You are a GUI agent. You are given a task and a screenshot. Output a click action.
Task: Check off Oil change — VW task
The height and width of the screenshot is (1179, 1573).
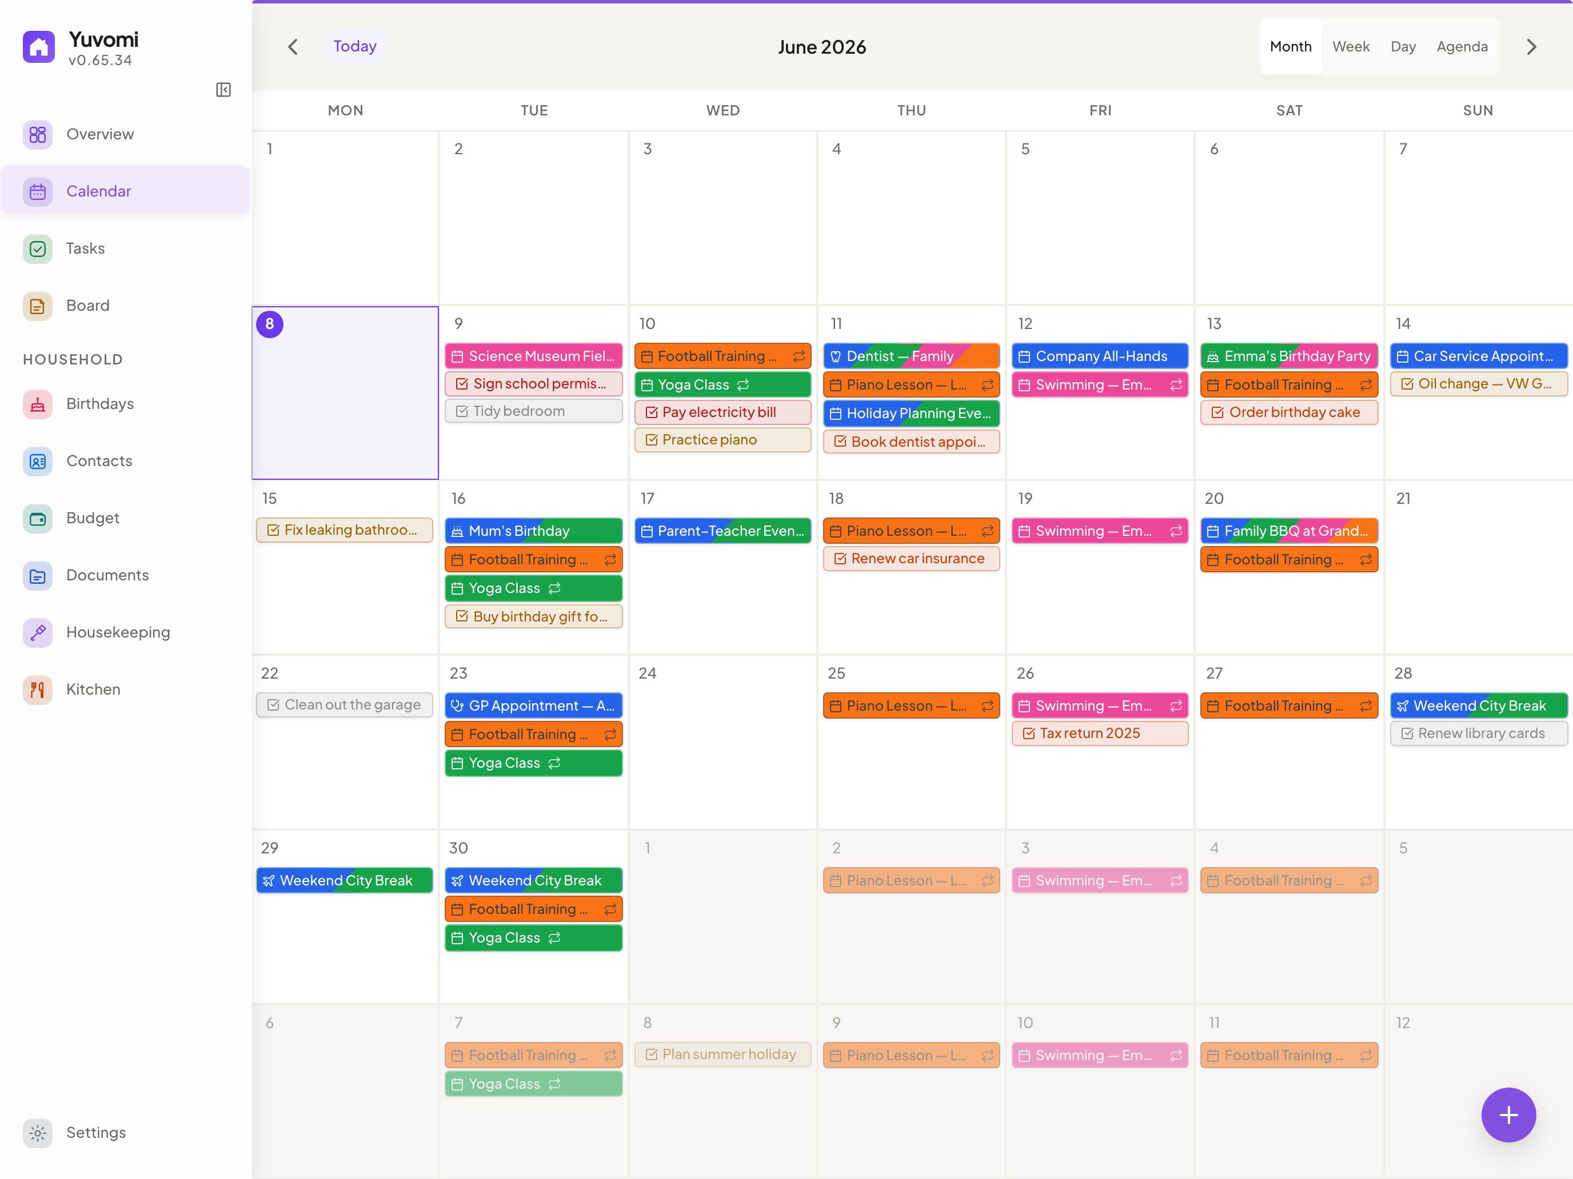pos(1407,384)
